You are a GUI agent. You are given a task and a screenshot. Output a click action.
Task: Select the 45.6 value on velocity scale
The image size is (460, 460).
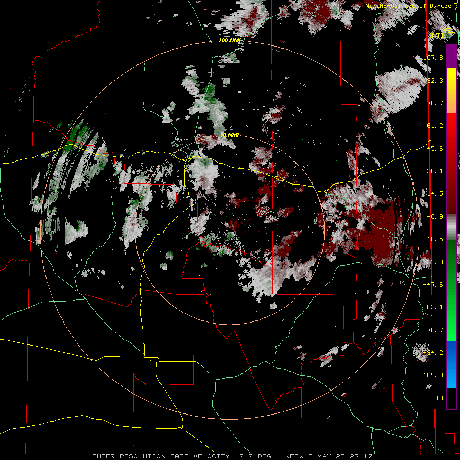tap(435, 148)
